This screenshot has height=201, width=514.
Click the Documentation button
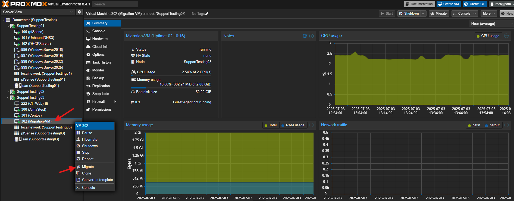click(x=419, y=4)
